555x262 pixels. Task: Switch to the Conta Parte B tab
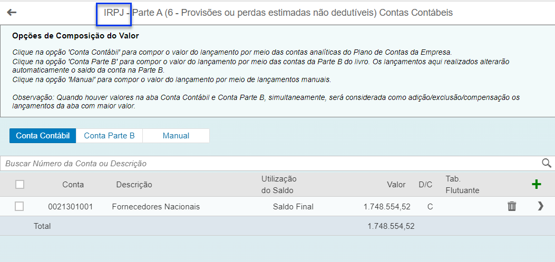click(x=110, y=136)
